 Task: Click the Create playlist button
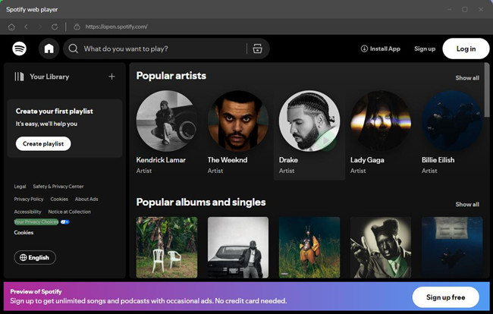[43, 143]
